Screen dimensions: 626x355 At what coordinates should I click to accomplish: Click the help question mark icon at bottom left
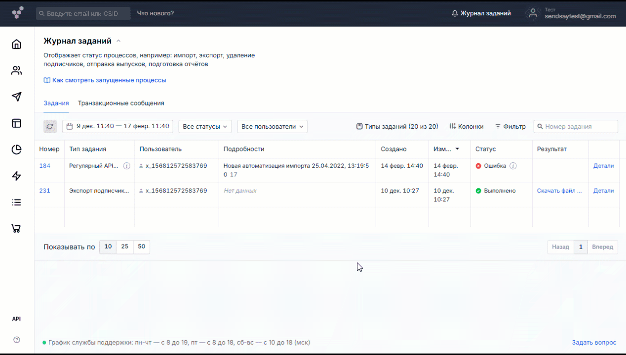[17, 340]
